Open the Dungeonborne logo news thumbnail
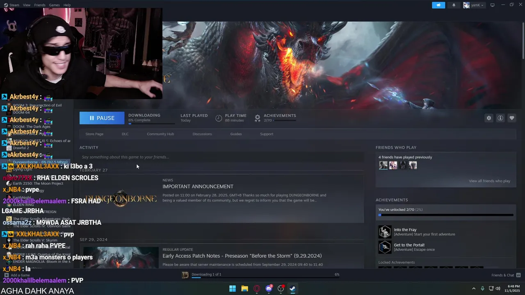The image size is (525, 295). point(121,199)
